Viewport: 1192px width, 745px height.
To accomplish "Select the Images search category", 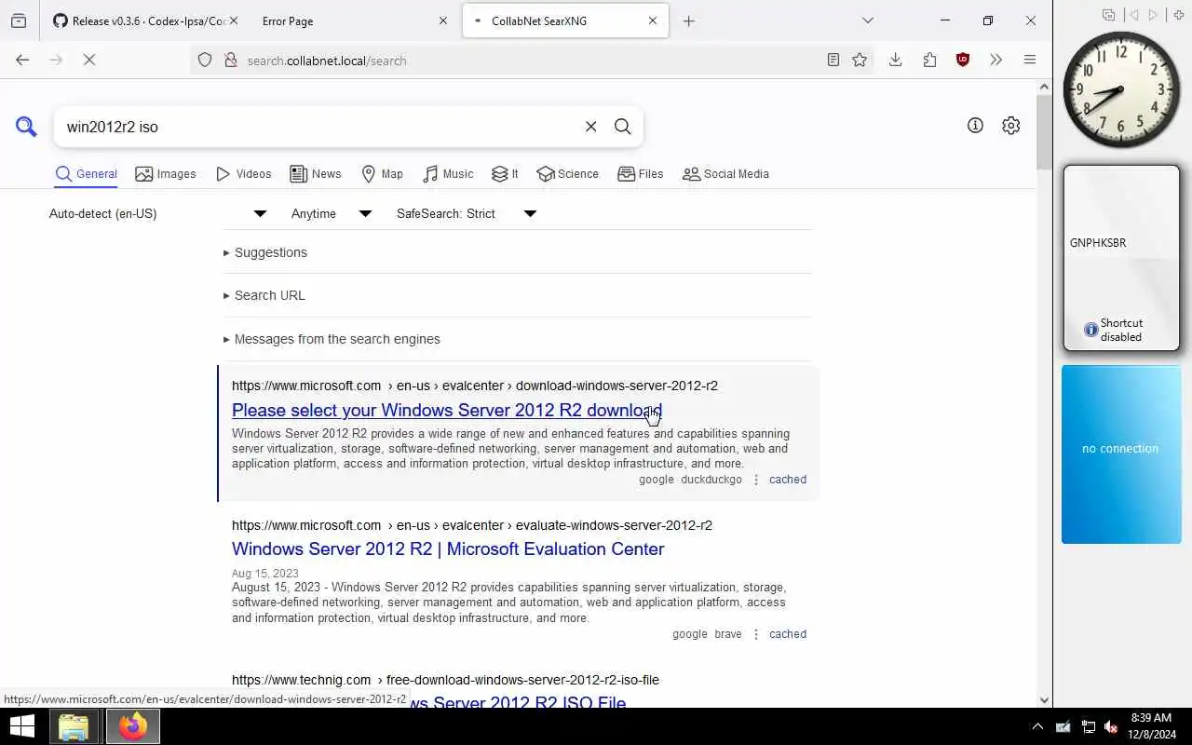I will [x=166, y=174].
